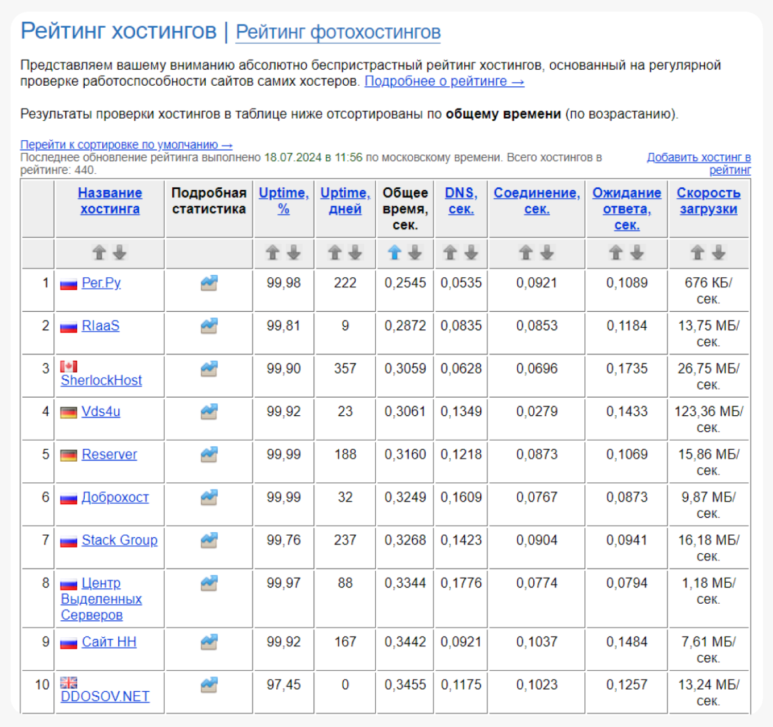Sort connection time descending arrow
This screenshot has width=773, height=727.
(547, 253)
